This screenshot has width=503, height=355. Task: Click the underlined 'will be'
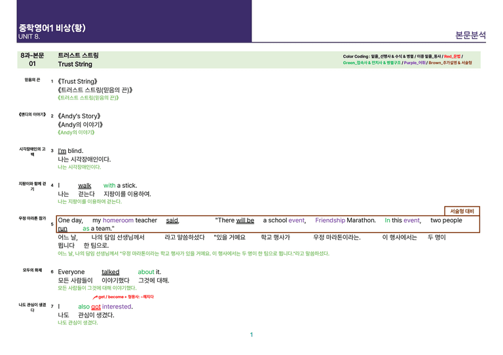pos(245,220)
